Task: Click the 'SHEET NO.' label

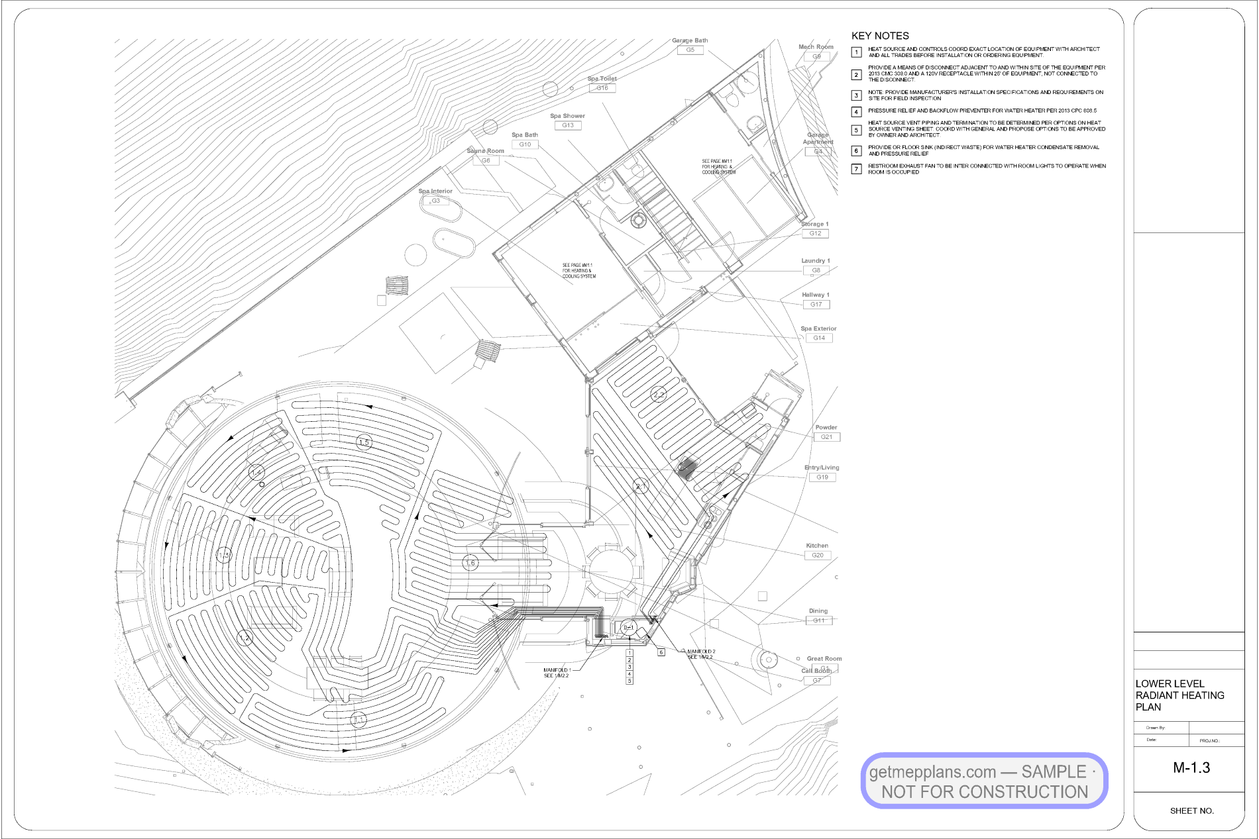Action: tap(1191, 811)
